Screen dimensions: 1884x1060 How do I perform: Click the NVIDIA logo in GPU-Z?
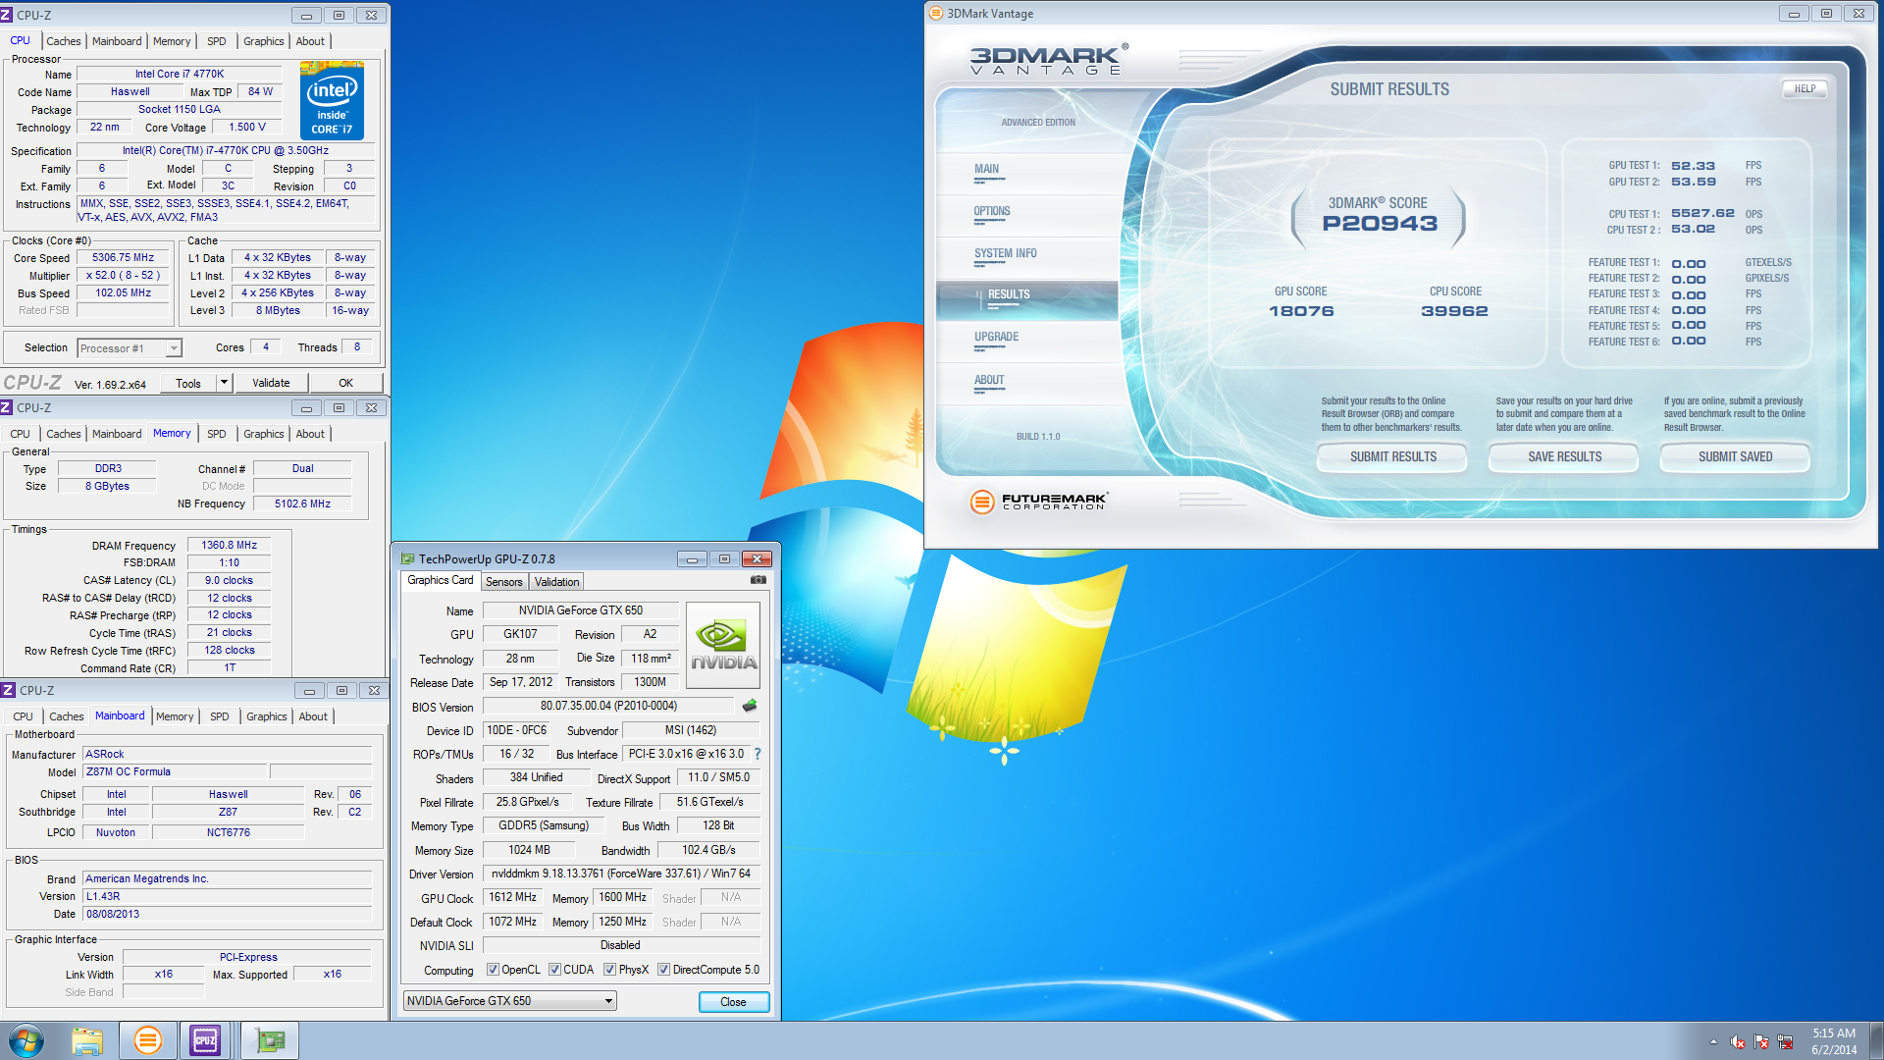[x=723, y=645]
